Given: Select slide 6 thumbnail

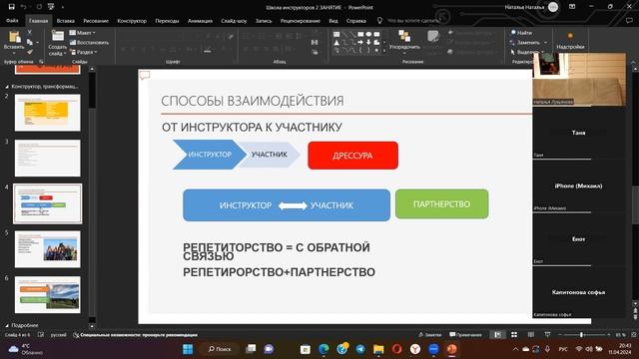Looking at the screenshot, I should pos(48,295).
